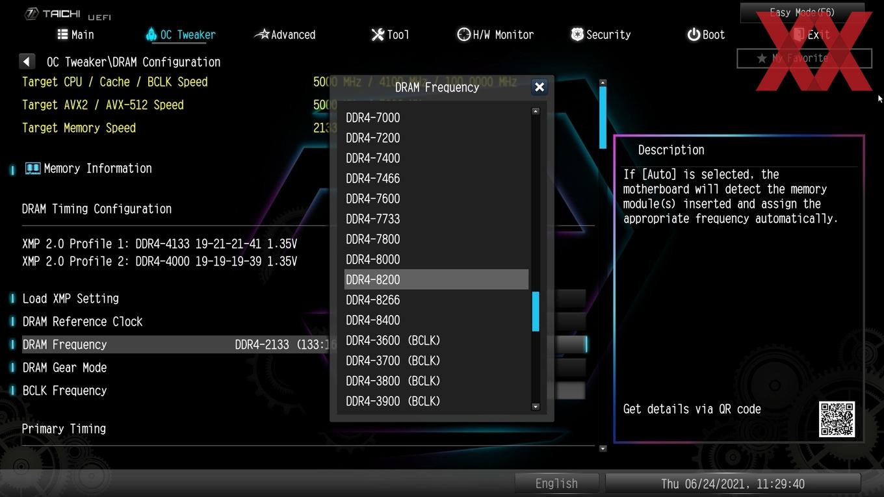884x497 pixels.
Task: Click the English language button
Action: [x=556, y=483]
